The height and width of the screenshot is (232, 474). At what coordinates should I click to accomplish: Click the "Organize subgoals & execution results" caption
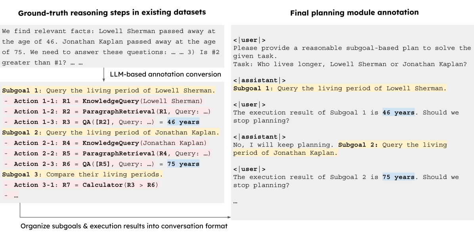click(x=124, y=226)
